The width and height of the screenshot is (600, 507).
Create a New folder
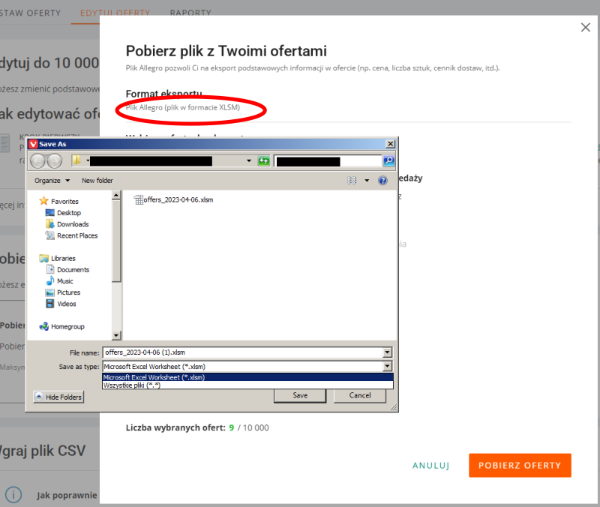[x=97, y=181]
